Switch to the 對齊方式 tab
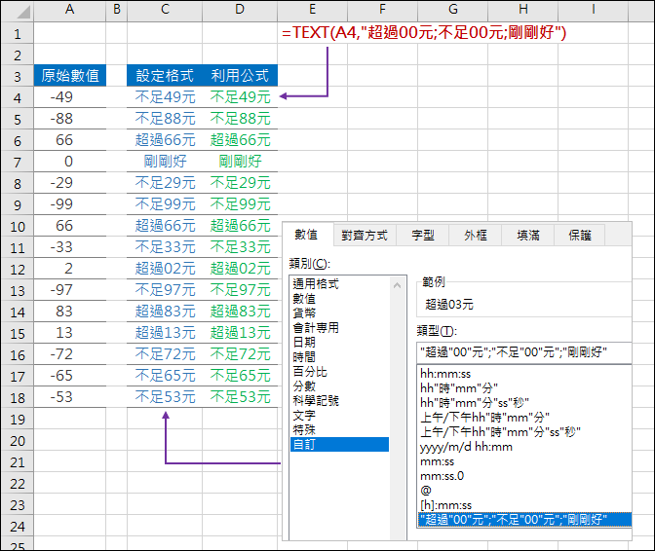 click(365, 236)
